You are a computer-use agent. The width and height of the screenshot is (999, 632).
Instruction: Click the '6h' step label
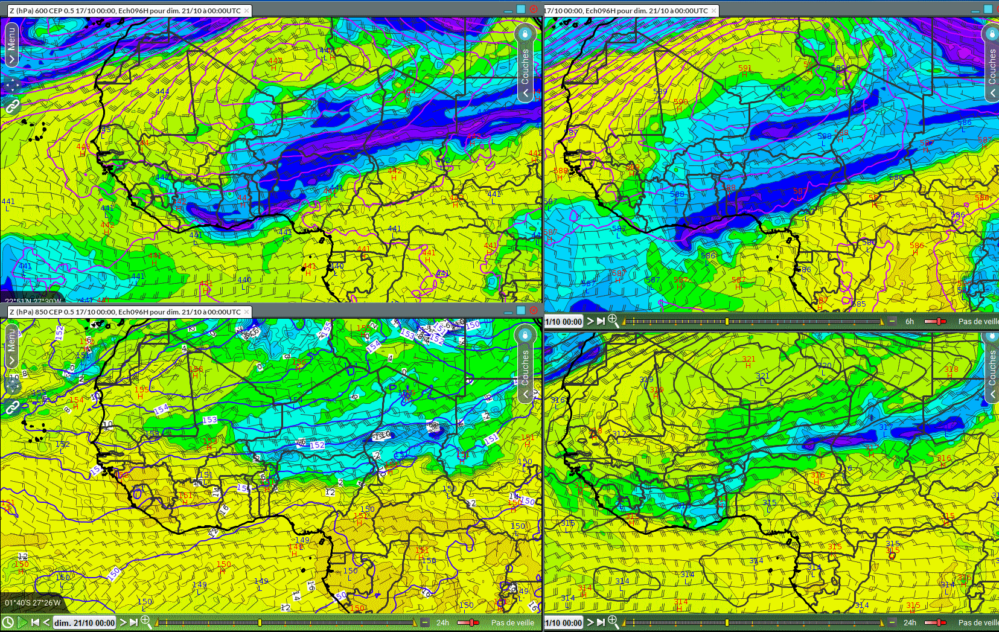[x=910, y=322]
